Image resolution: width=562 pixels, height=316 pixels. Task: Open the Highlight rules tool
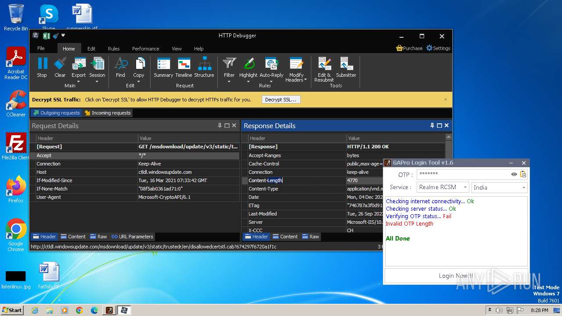click(248, 64)
